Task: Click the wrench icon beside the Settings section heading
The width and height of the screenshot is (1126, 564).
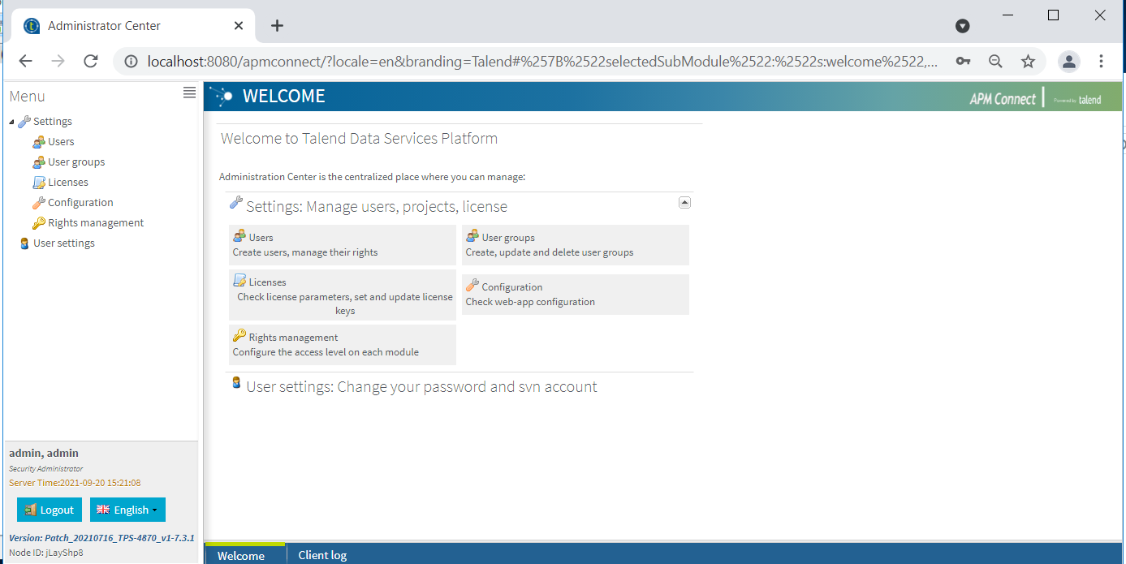Action: click(x=236, y=203)
